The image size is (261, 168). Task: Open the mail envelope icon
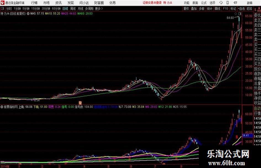pyautogui.click(x=235, y=3)
